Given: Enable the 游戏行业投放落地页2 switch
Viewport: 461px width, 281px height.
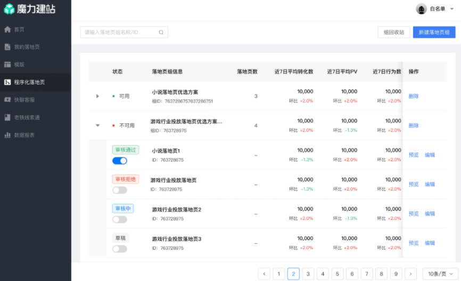Looking at the screenshot, I should pyautogui.click(x=120, y=220).
